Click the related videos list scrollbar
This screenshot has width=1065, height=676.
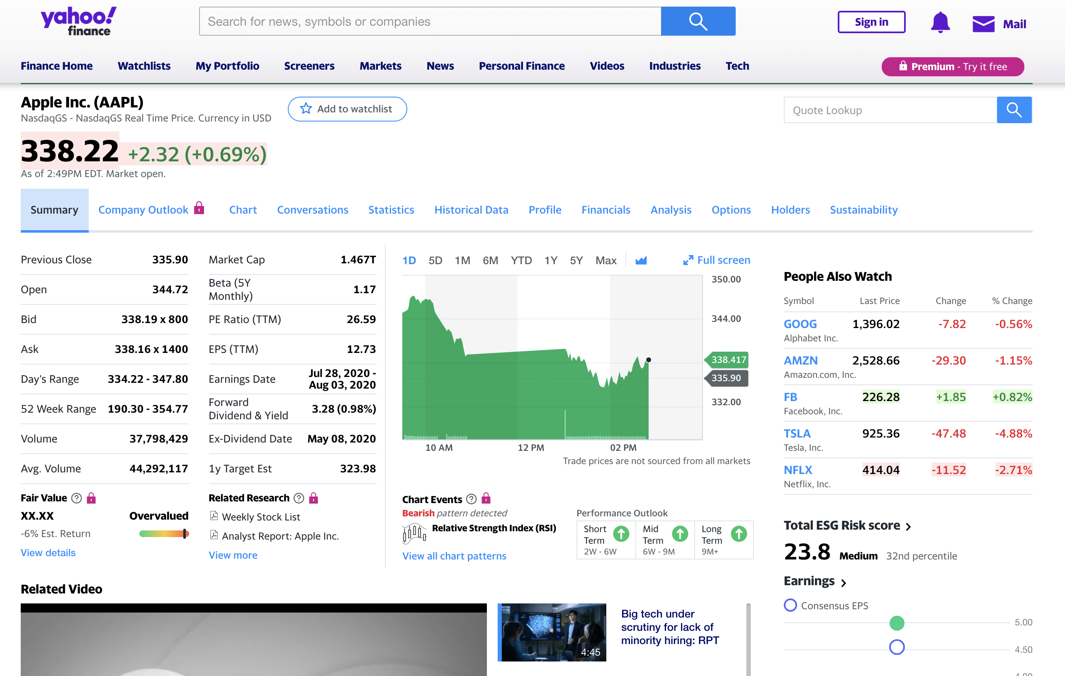(x=748, y=639)
